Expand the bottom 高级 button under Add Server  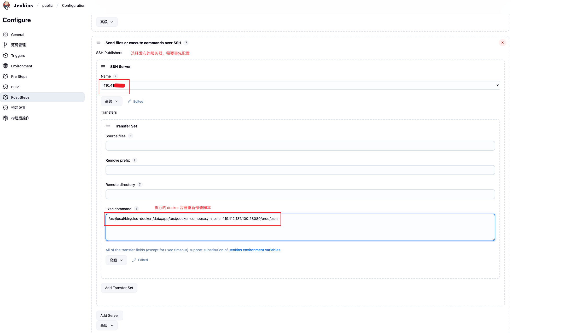107,325
